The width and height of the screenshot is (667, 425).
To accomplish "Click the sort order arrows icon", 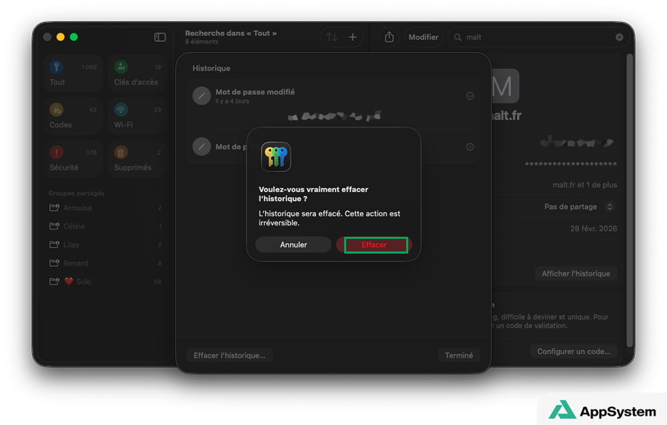I will point(332,37).
